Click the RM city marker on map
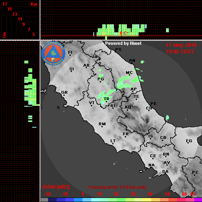 click(102, 126)
